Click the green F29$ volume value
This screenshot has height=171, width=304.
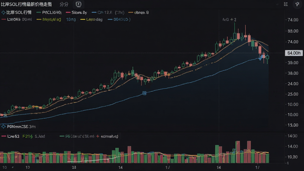(x=28, y=136)
